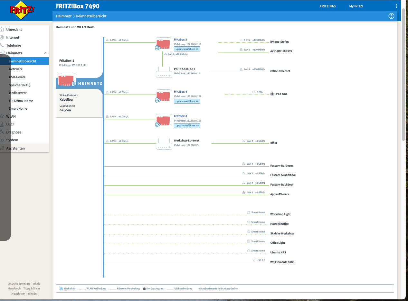
Task: Open Übersicht in the sidebar
Action: tap(14, 30)
